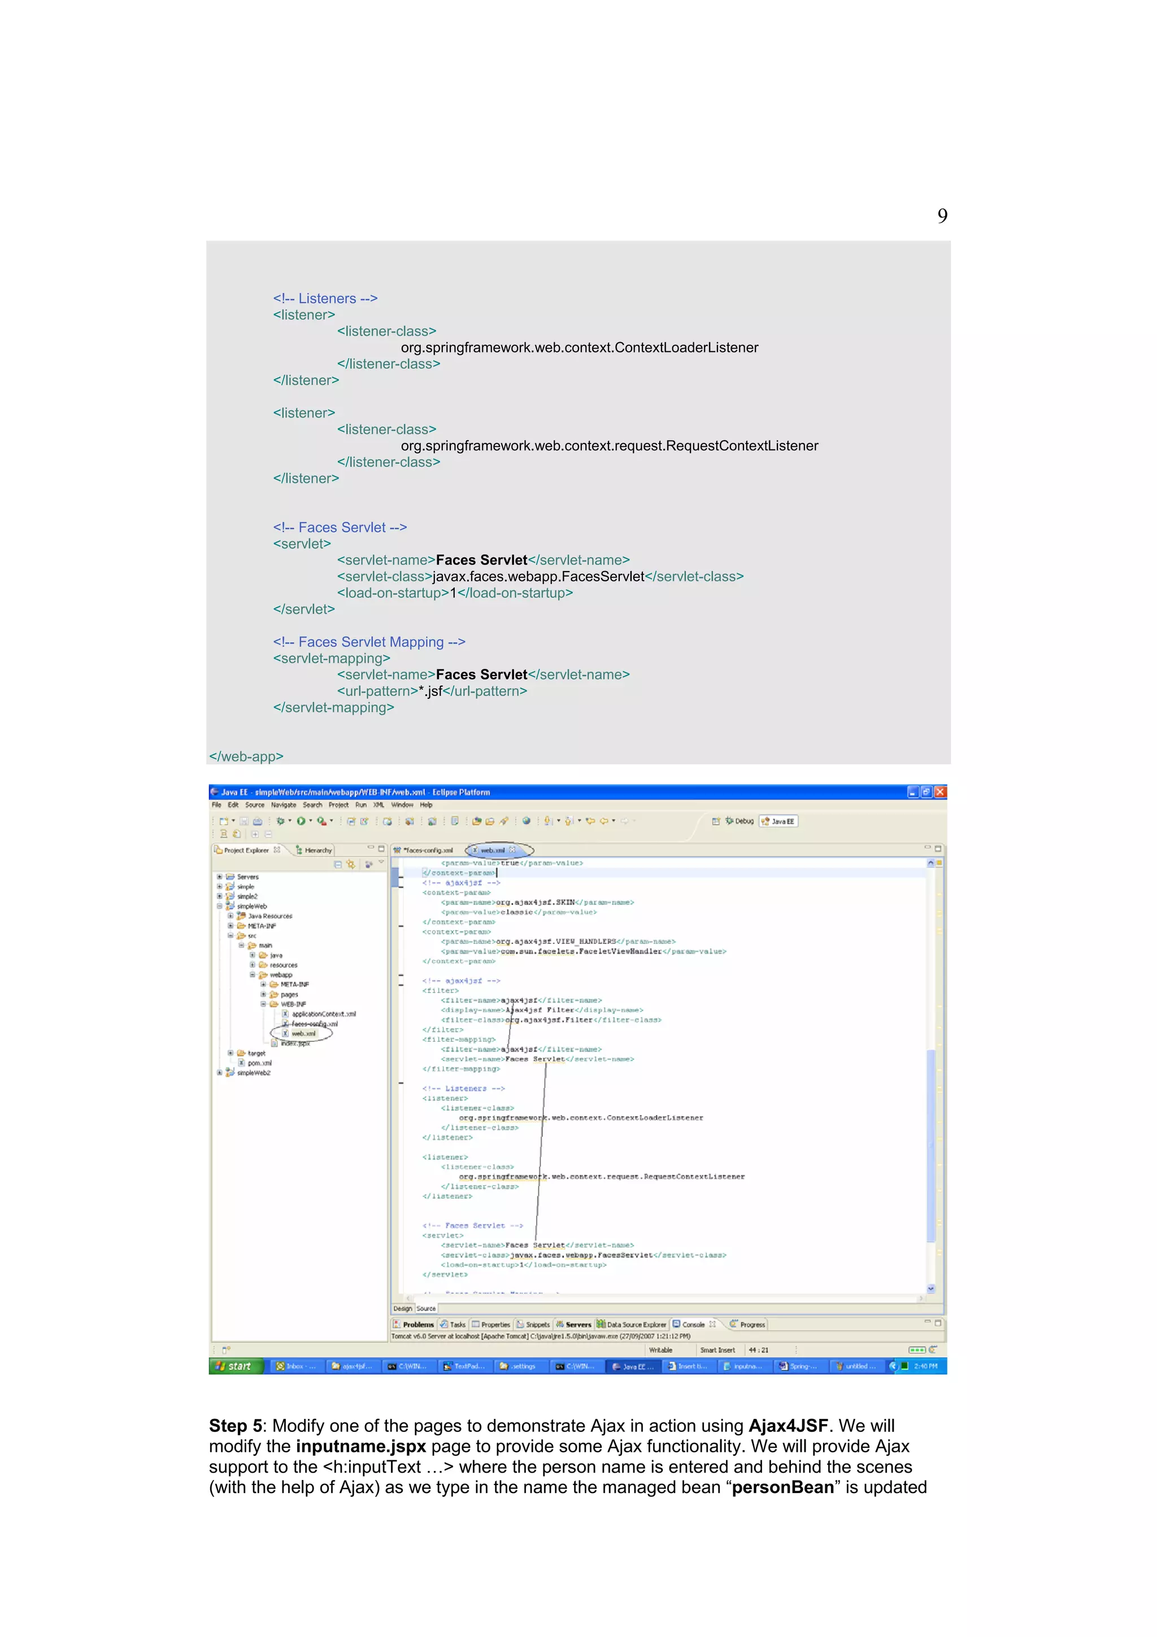Open the Window menu
This screenshot has width=1157, height=1637.
click(402, 805)
